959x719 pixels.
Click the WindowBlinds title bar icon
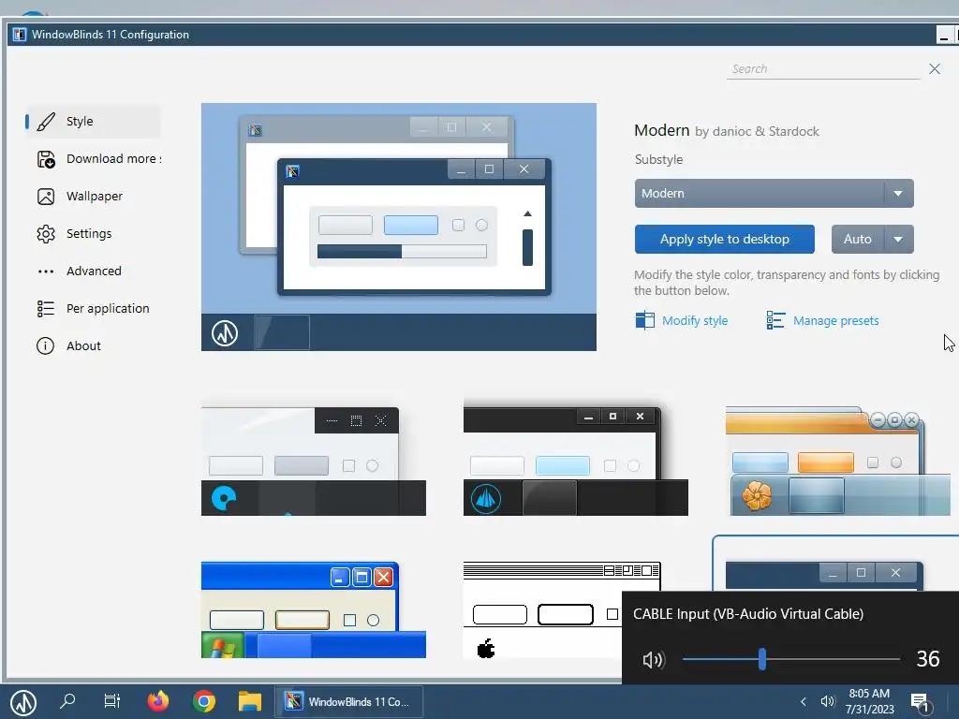20,35
